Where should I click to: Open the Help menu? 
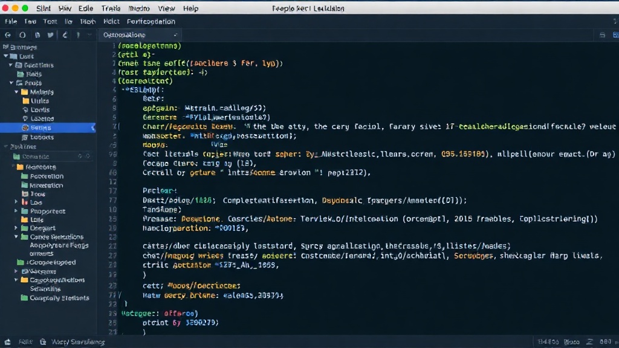coord(190,8)
